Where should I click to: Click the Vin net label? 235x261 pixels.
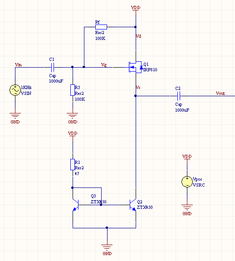[x=18, y=65]
